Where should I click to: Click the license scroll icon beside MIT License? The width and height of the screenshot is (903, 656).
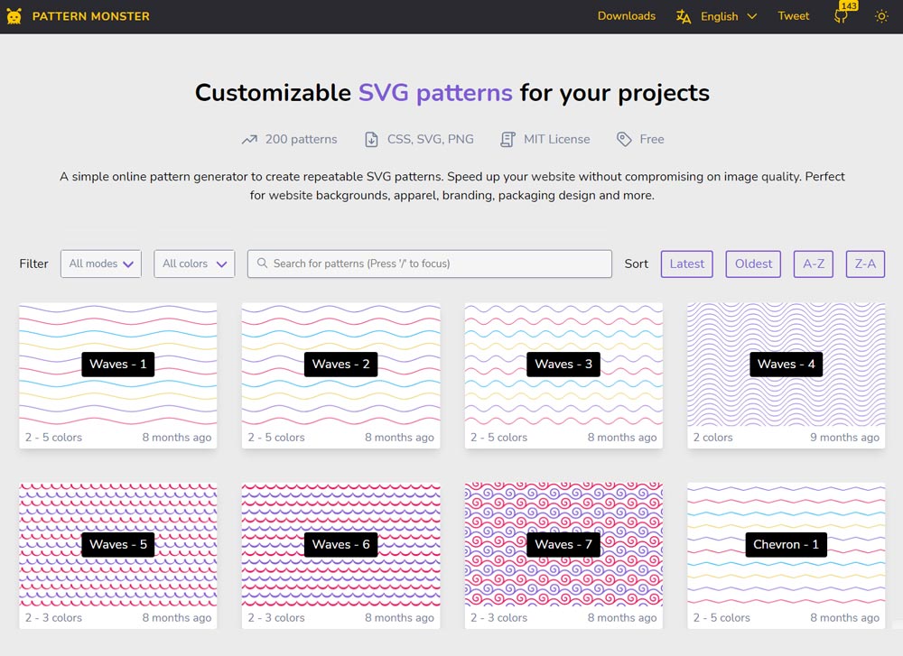(x=507, y=139)
